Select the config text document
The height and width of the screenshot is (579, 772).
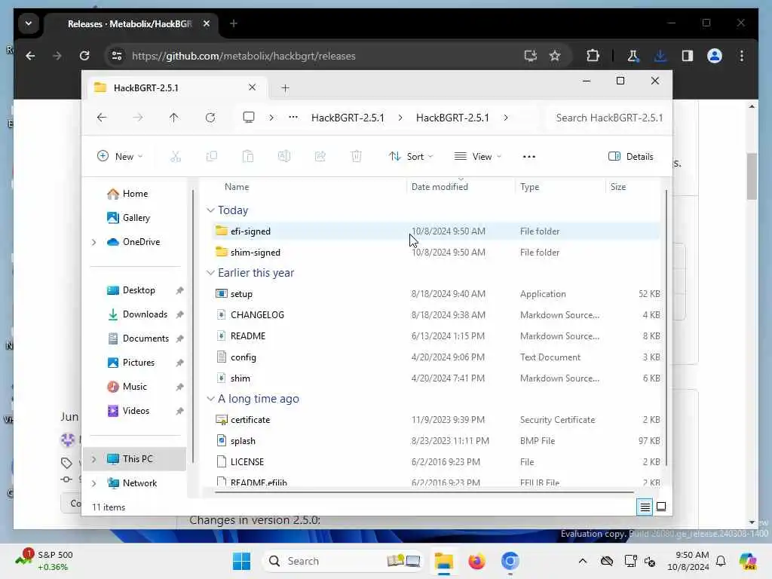coord(436,357)
